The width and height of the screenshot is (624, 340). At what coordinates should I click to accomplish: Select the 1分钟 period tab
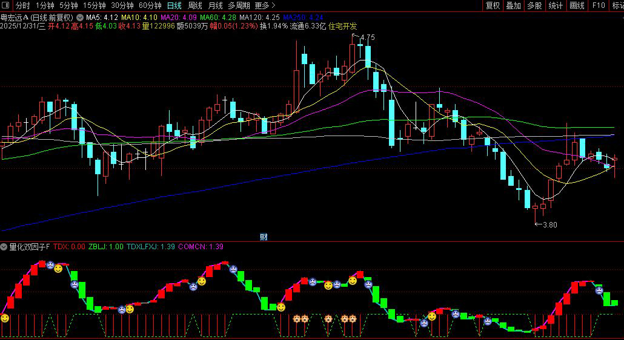45,5
